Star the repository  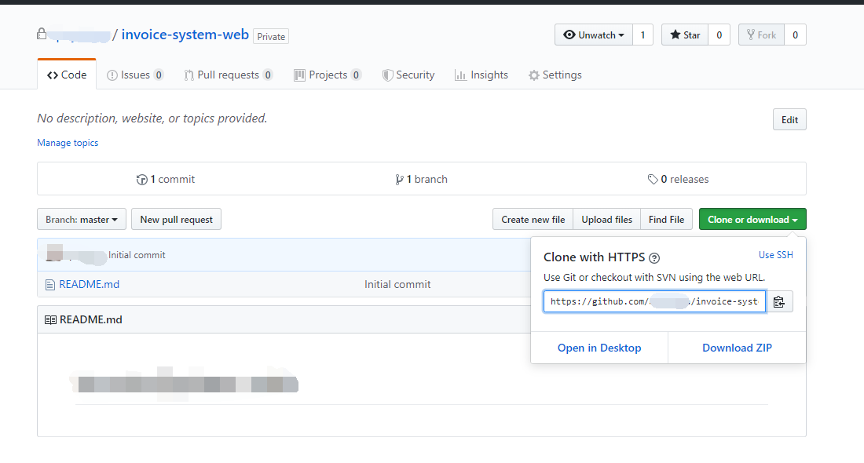685,35
